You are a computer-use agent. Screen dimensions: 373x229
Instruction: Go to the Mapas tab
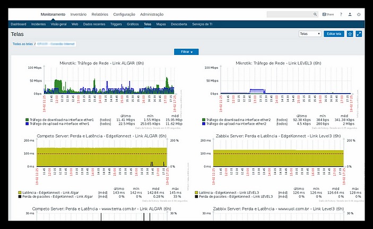161,24
